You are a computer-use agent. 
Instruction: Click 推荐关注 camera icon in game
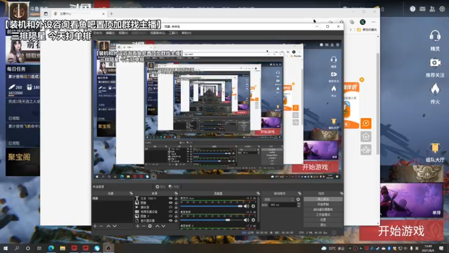point(435,63)
